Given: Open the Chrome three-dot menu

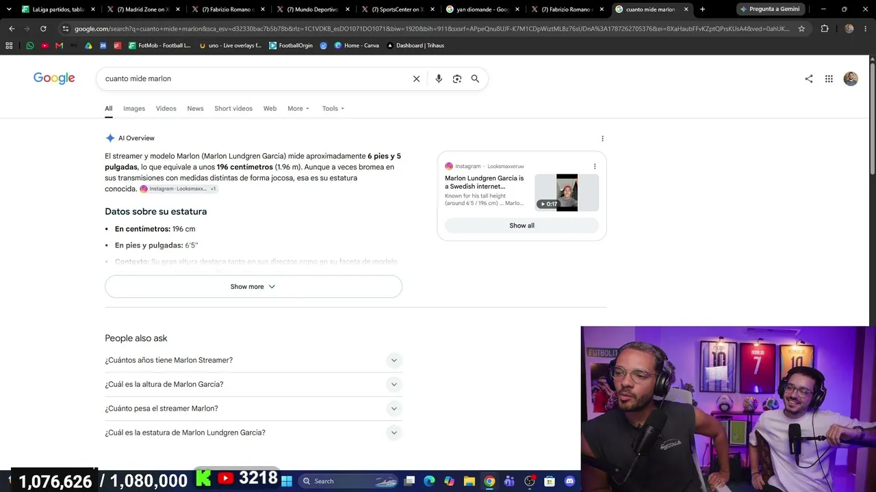Looking at the screenshot, I should [866, 29].
